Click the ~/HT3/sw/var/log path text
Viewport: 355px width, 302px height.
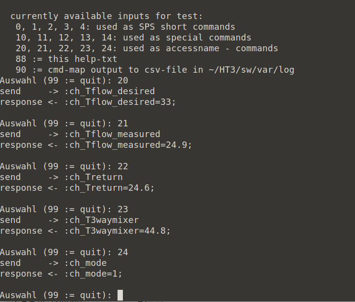251,70
